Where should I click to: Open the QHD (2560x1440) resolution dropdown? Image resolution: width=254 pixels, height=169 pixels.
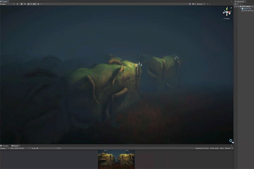pyautogui.click(x=20, y=148)
